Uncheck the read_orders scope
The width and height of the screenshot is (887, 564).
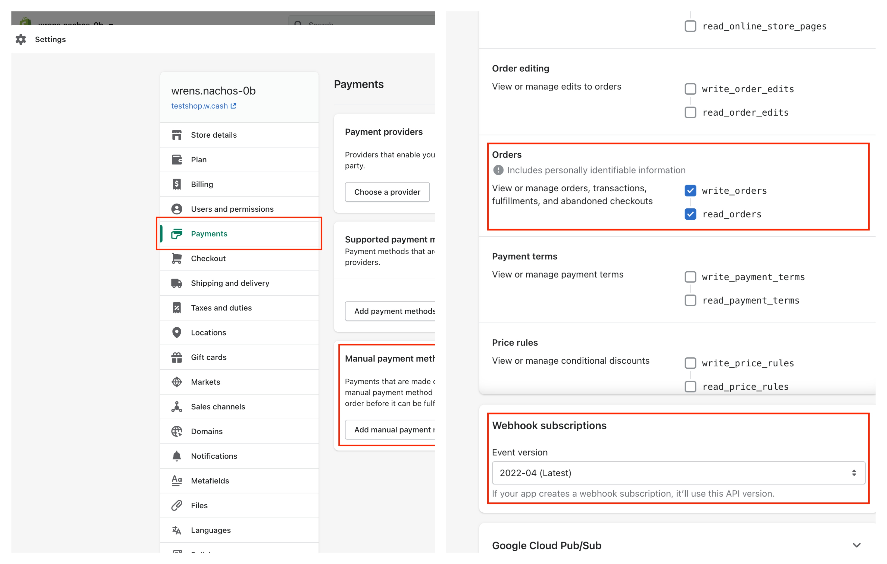pyautogui.click(x=690, y=214)
